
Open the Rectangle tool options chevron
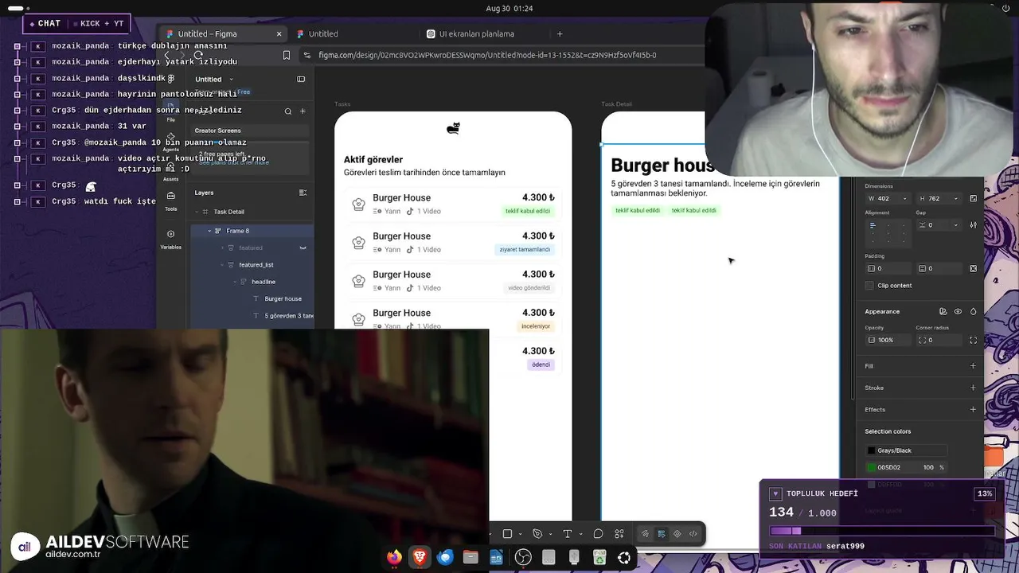coord(520,534)
